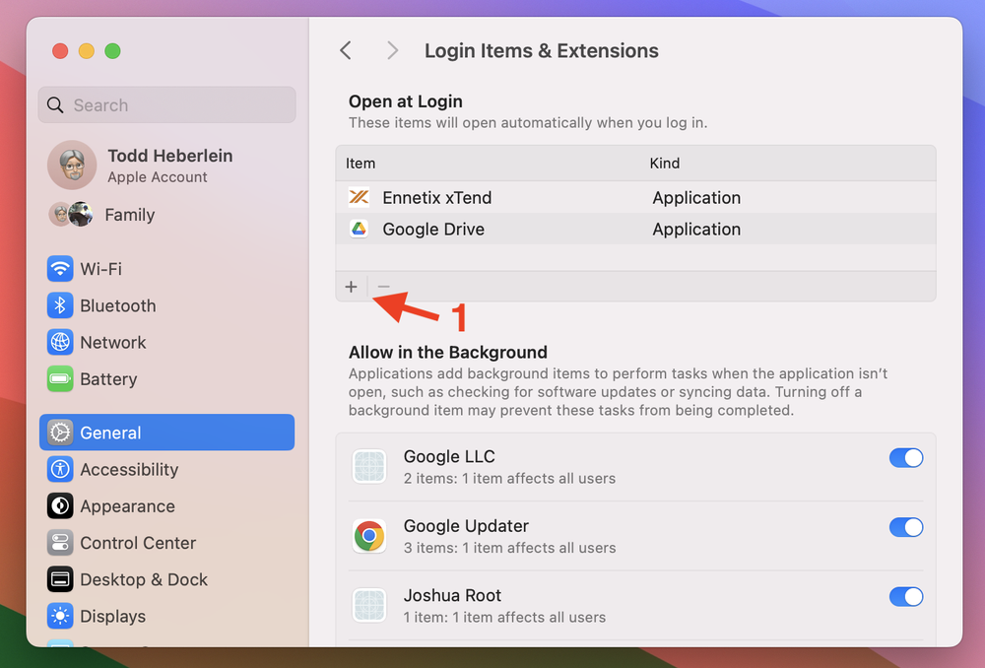Click "3 items: 1 item affects all users"
Image resolution: width=985 pixels, height=668 pixels.
[509, 548]
